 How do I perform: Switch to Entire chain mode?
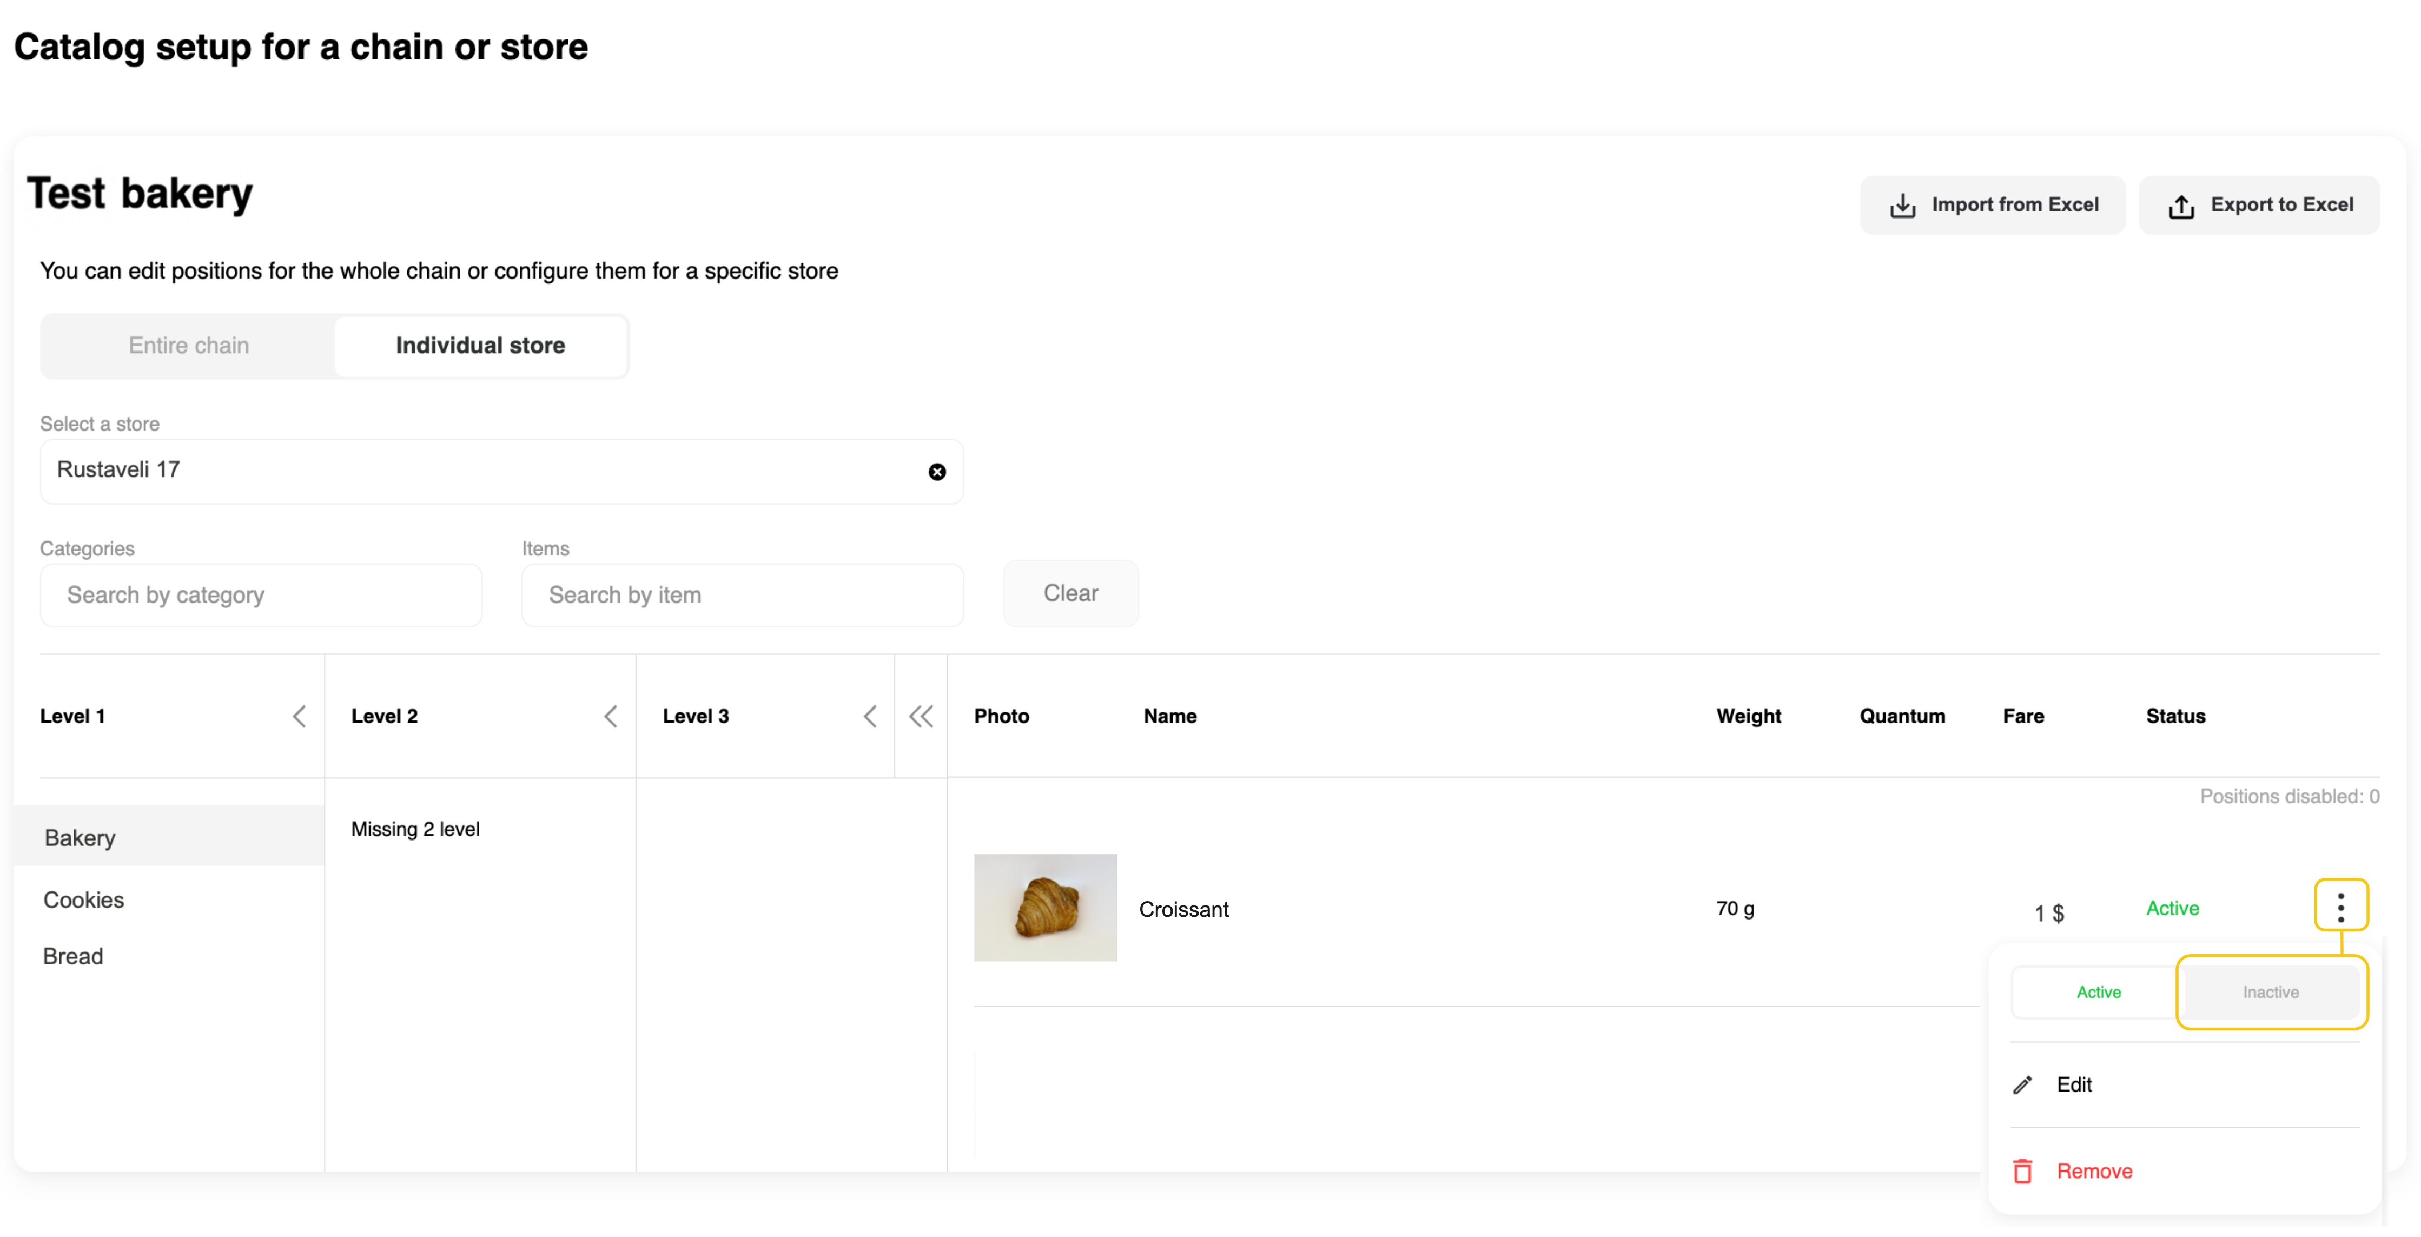click(x=189, y=346)
